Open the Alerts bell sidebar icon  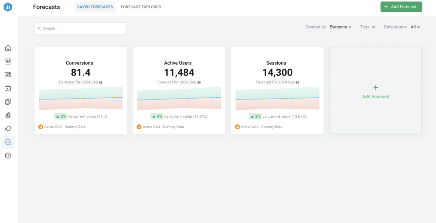8,129
